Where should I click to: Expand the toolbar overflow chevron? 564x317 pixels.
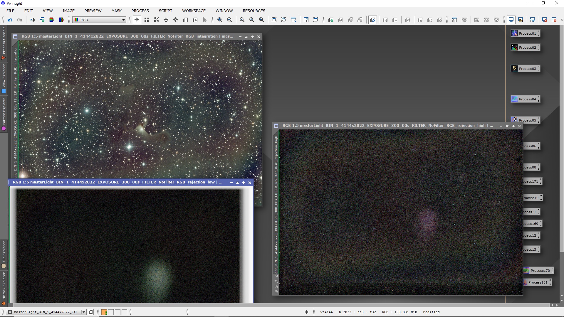562,20
